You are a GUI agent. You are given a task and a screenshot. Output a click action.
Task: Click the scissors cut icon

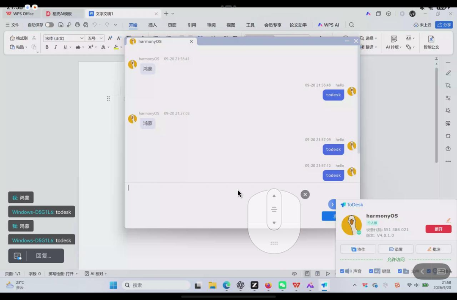tap(34, 38)
